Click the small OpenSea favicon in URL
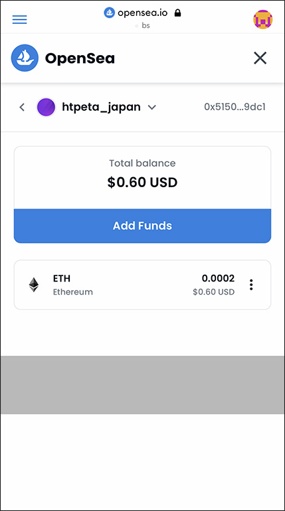 point(109,13)
